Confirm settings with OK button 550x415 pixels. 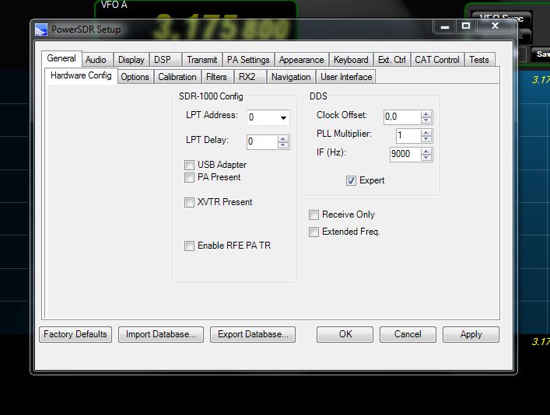[x=345, y=334]
